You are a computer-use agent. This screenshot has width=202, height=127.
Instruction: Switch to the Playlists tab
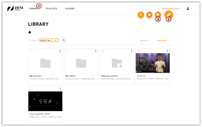(x=51, y=9)
